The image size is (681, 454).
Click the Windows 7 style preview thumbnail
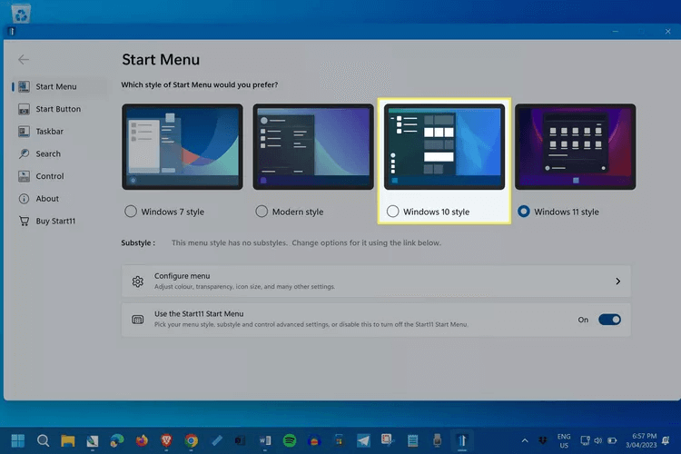point(183,147)
